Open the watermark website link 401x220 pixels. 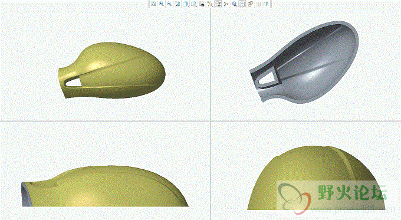pyautogui.click(x=353, y=210)
